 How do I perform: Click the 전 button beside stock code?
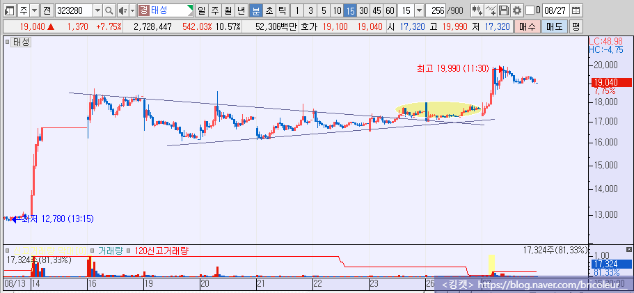[47, 10]
